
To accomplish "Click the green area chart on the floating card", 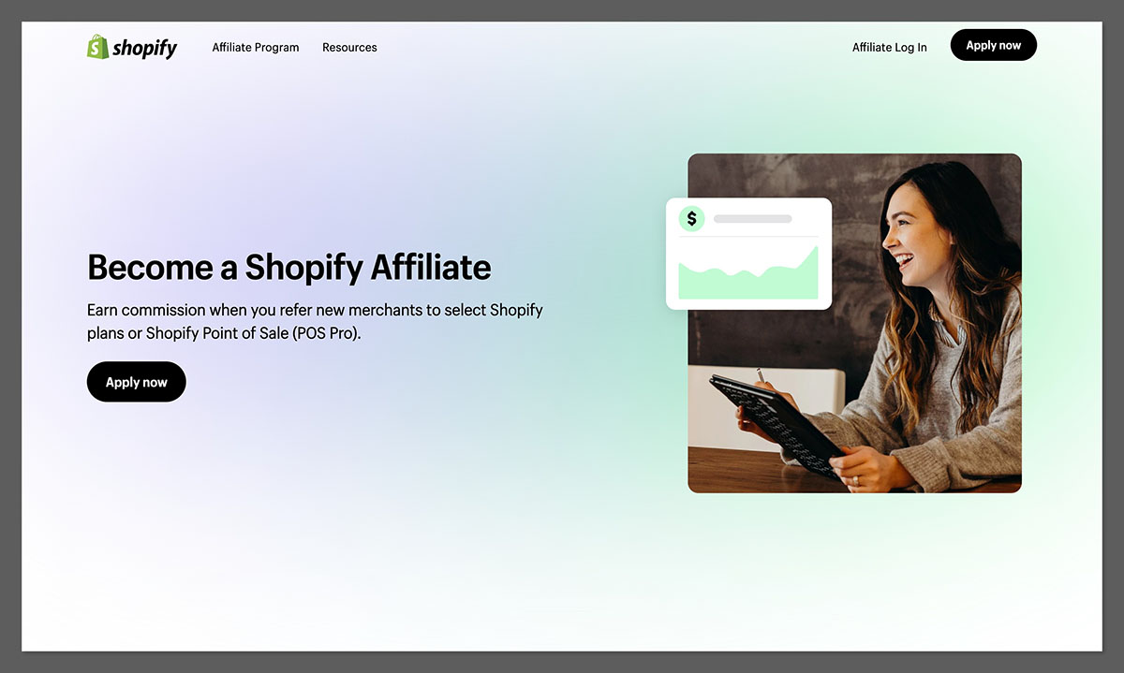I will [x=747, y=276].
